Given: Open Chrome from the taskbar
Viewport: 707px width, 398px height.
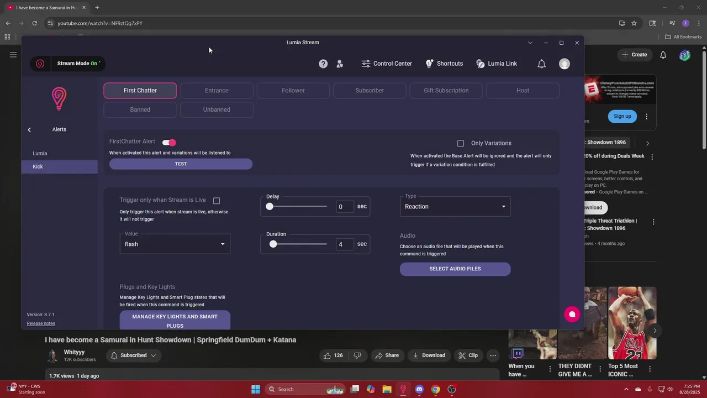Looking at the screenshot, I should [x=435, y=389].
